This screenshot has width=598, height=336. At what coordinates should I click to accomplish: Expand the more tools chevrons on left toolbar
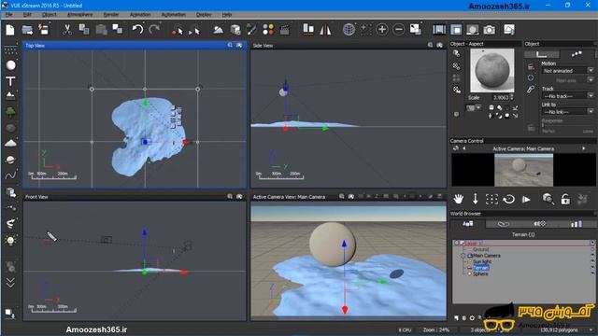10,282
